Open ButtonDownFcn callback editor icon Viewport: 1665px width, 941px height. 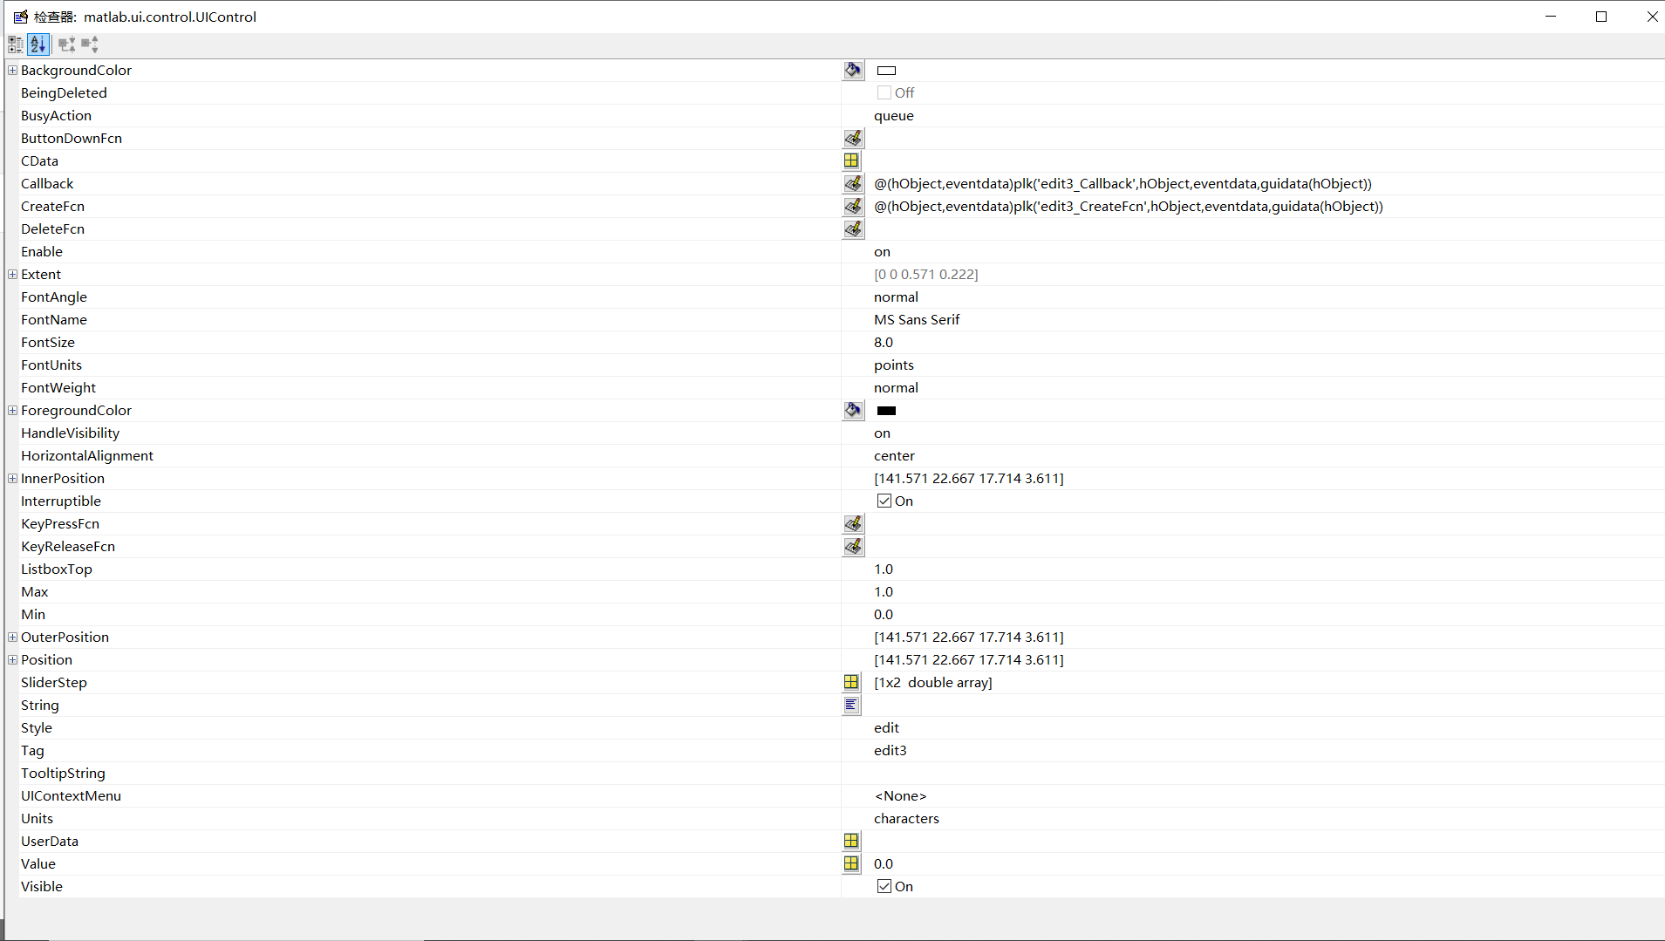pyautogui.click(x=853, y=138)
